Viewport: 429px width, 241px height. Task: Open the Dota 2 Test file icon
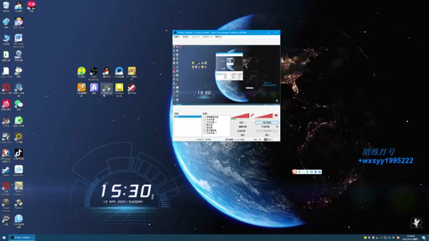tap(6, 72)
